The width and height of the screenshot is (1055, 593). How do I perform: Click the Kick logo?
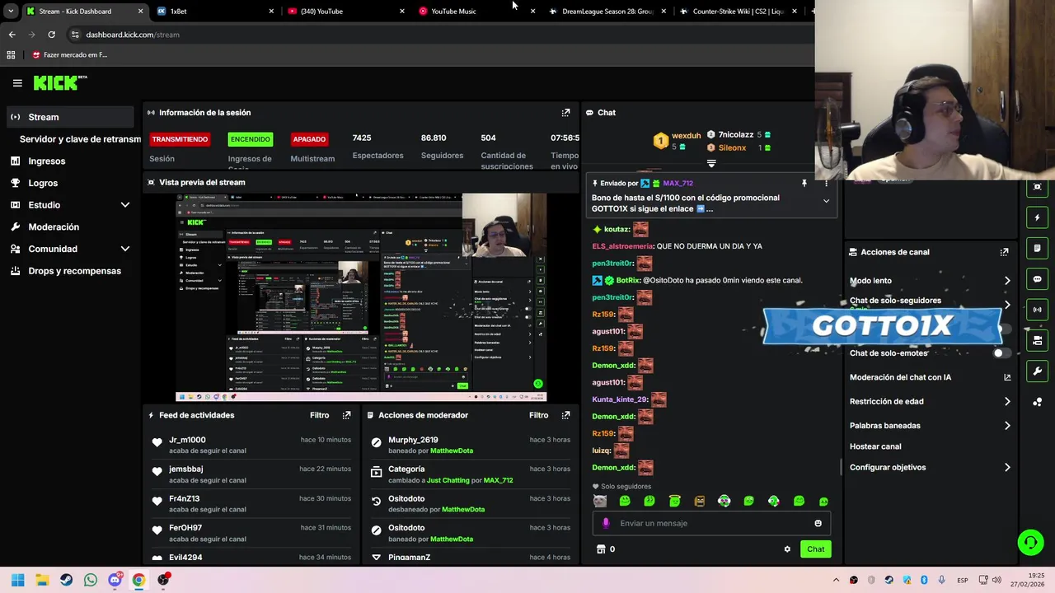click(60, 82)
